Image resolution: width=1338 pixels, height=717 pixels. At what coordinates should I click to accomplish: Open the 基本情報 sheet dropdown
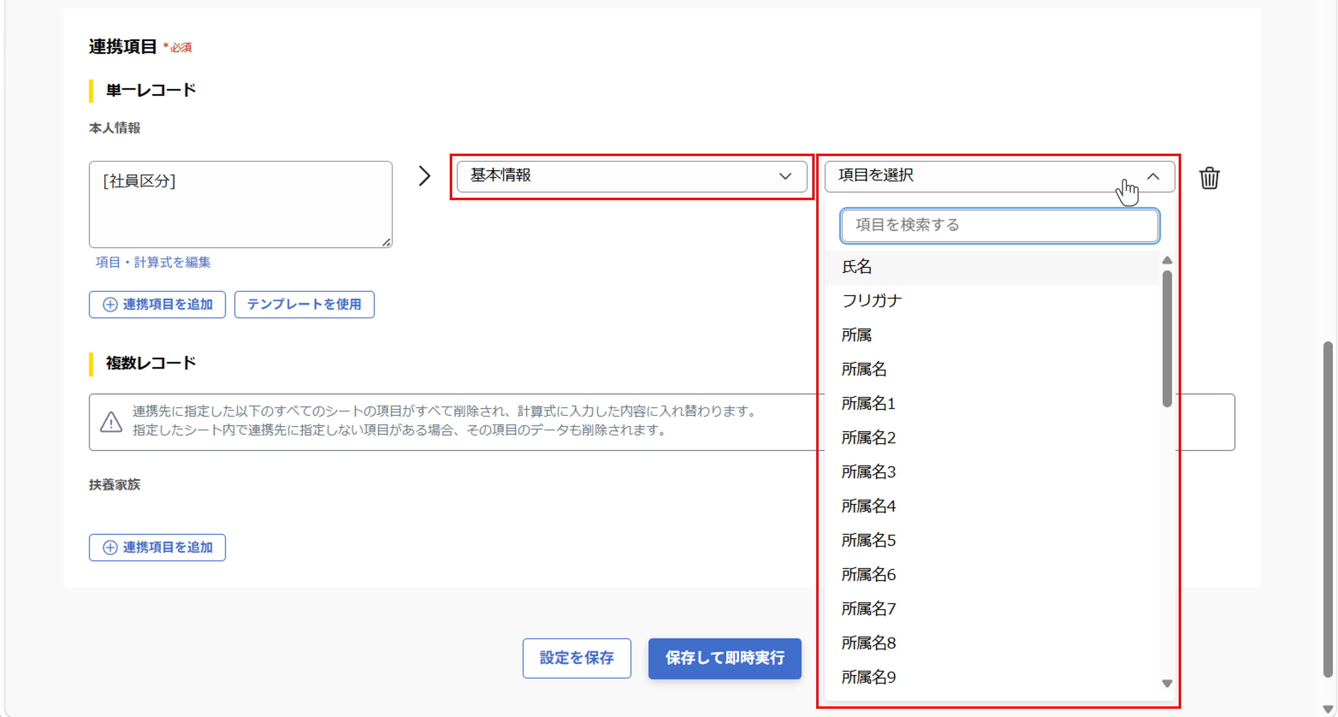[632, 176]
